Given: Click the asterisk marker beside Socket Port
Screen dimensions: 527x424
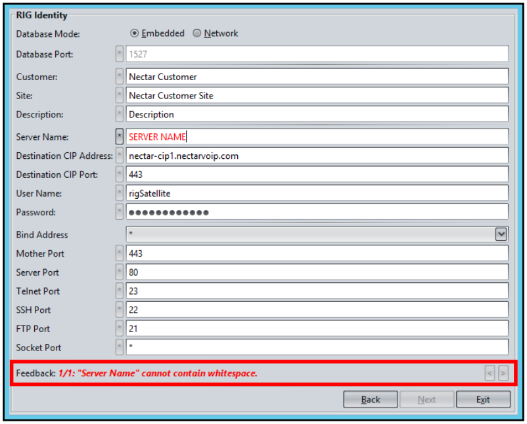Looking at the screenshot, I should pyautogui.click(x=120, y=347).
